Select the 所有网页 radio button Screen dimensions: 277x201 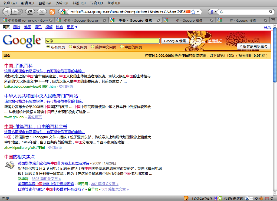48,47
